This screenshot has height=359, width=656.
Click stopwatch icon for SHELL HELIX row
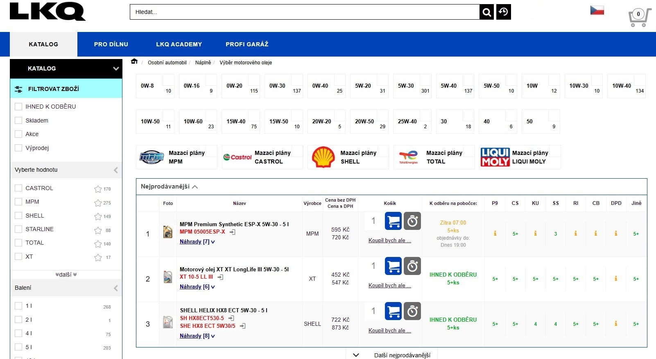(412, 311)
